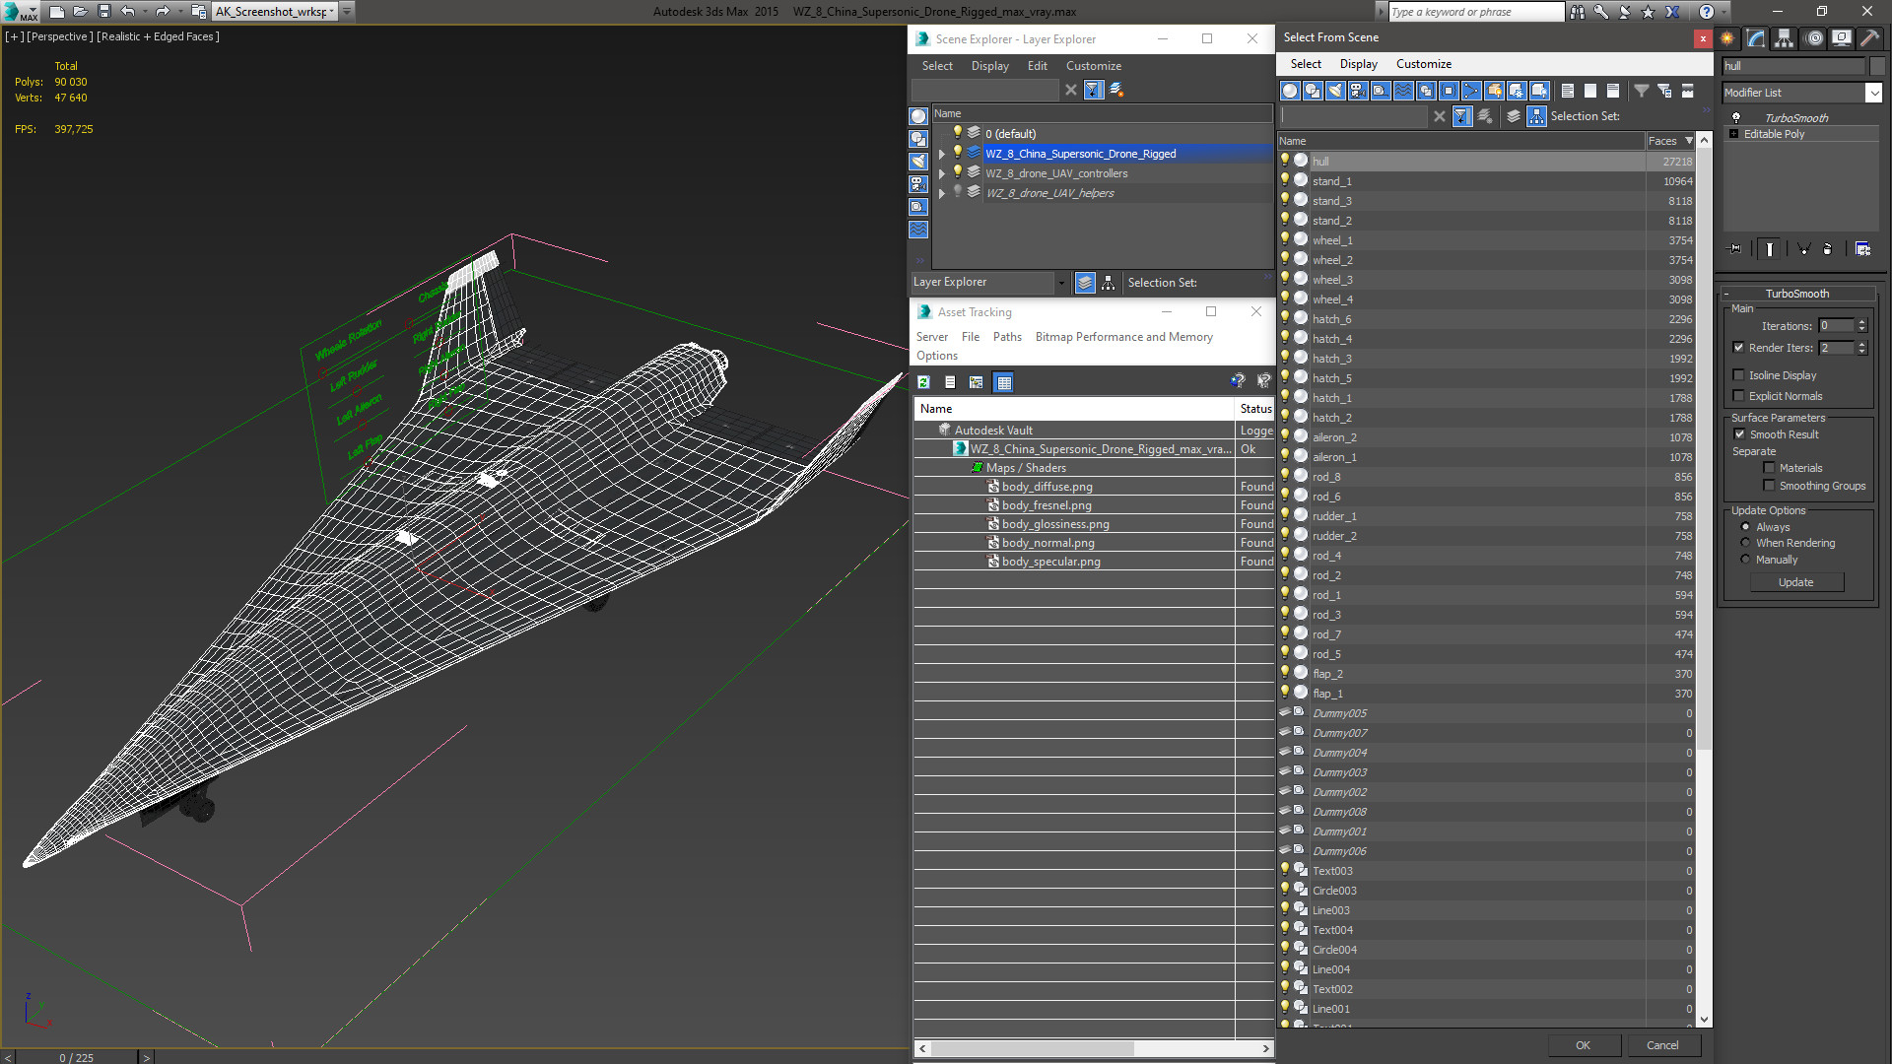Click Sort by Hierarchy icon in Select From Scene

(x=1536, y=116)
